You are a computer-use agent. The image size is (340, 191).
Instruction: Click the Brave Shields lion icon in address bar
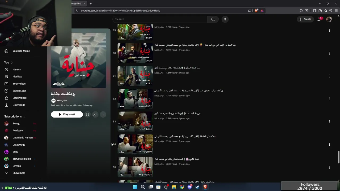pos(256,11)
